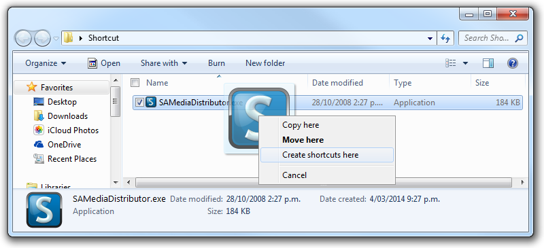This screenshot has width=544, height=248.
Task: Open the view options dropdown arrow
Action: point(465,63)
